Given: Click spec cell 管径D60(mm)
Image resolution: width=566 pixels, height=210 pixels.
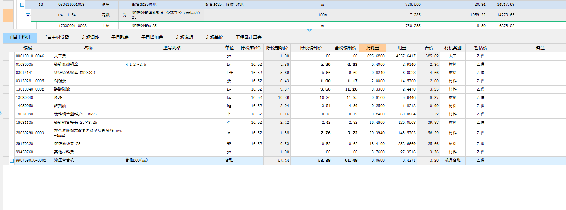Looking at the screenshot, I should [x=172, y=160].
